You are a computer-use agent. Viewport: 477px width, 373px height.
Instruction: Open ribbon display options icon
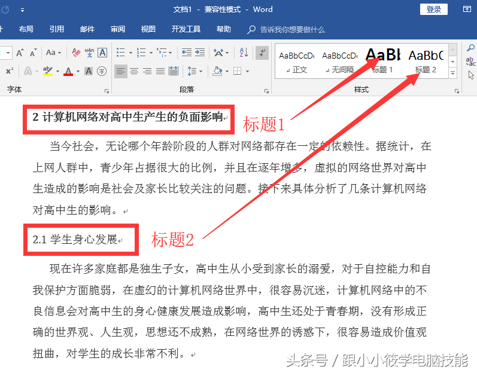point(467,9)
